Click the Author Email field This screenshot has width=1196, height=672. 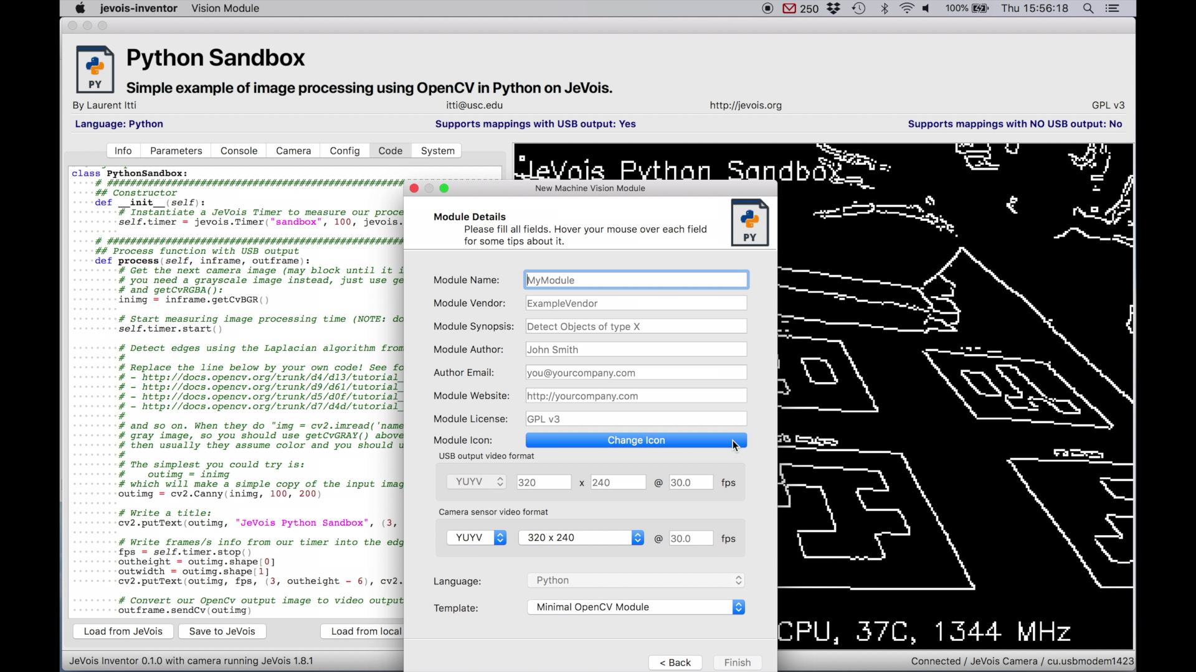636,373
